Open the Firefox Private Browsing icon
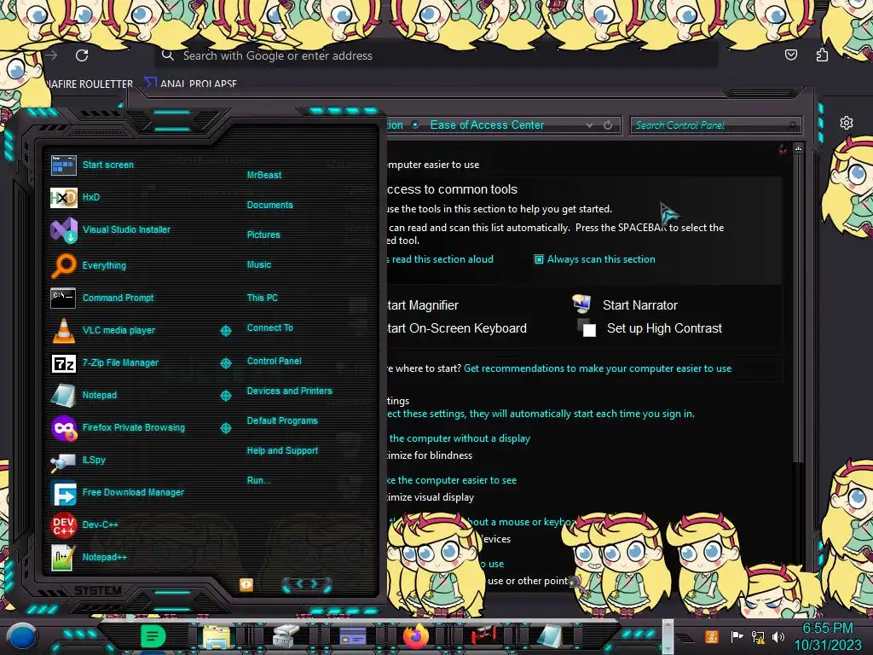 pos(63,428)
